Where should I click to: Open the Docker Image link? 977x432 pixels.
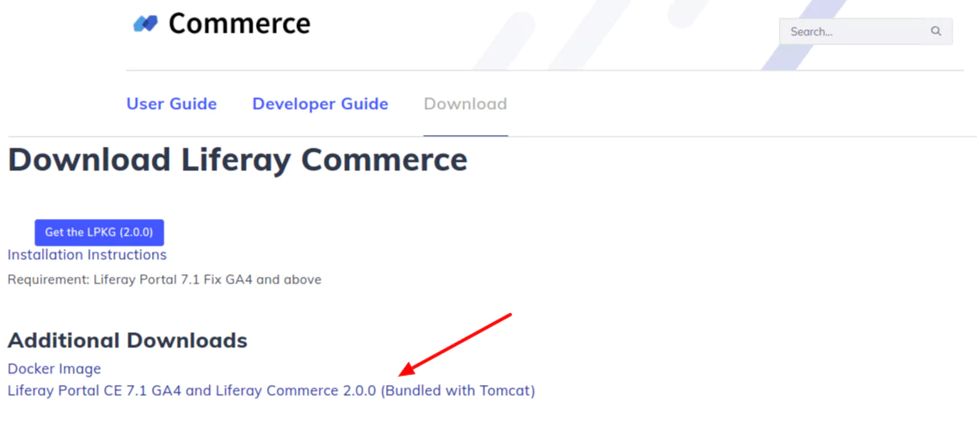point(55,368)
